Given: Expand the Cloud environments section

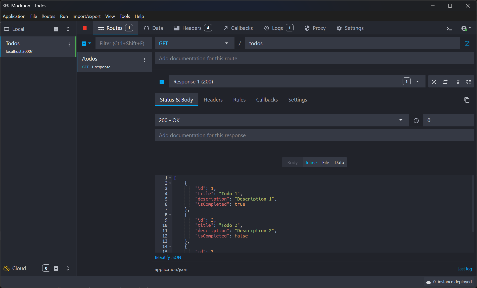Looking at the screenshot, I should 68,268.
